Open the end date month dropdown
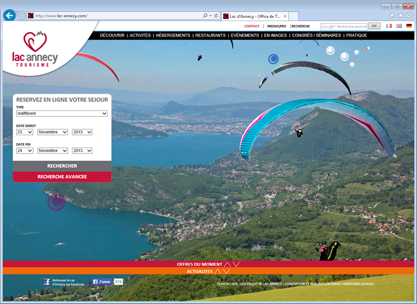Viewport: 417px width, 304px height. 52,151
